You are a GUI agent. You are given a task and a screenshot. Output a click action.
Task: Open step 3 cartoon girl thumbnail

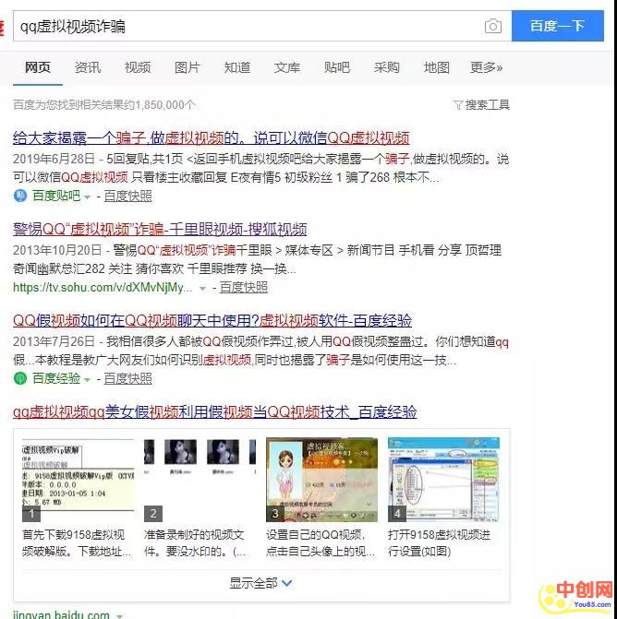[321, 480]
